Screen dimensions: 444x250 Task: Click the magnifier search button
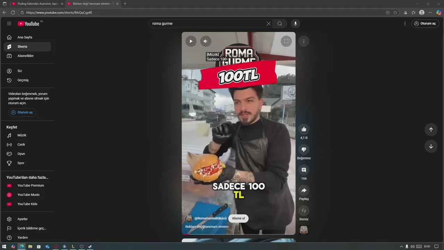pos(280,24)
